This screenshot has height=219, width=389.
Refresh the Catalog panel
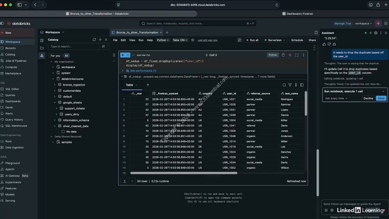94,40
